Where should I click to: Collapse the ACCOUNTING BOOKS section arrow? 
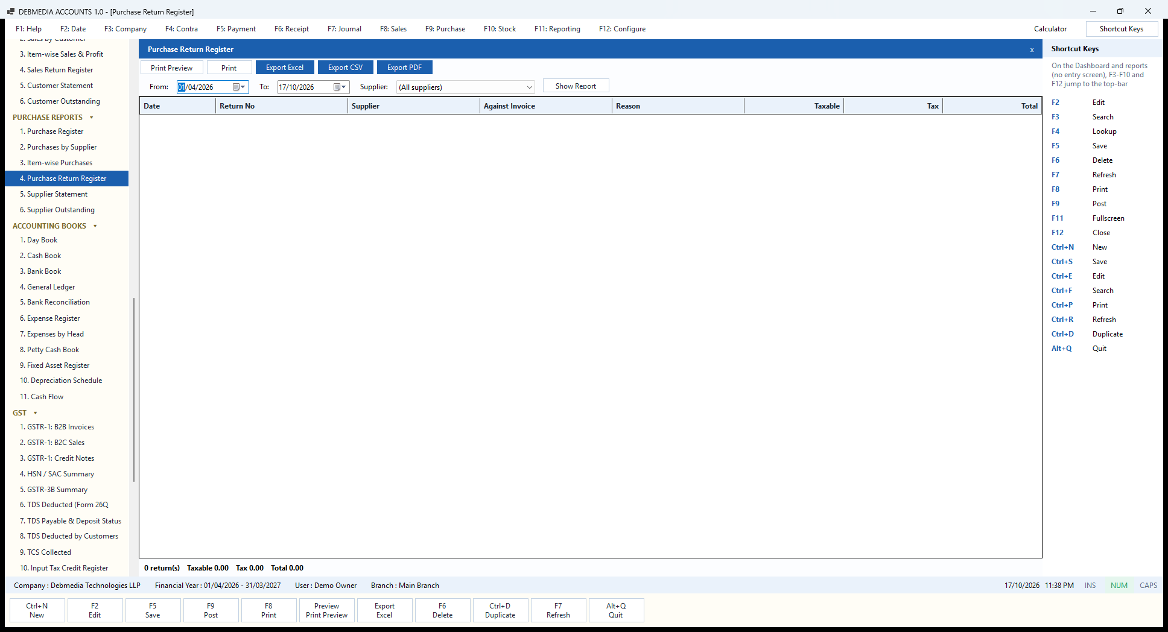pyautogui.click(x=95, y=226)
